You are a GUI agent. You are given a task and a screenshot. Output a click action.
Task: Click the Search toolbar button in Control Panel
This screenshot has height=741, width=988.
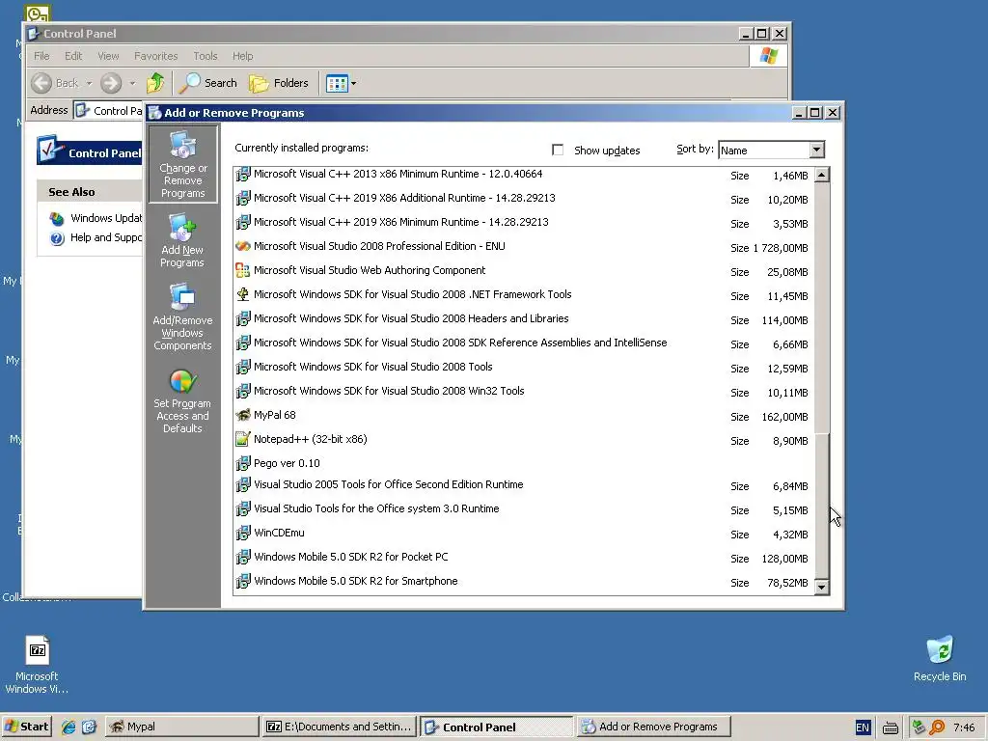(208, 83)
